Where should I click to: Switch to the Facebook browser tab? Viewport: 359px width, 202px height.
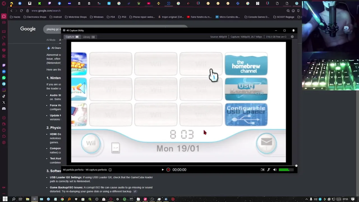[59, 3]
